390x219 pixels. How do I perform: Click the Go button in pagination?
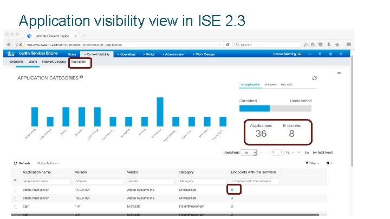coord(307,152)
